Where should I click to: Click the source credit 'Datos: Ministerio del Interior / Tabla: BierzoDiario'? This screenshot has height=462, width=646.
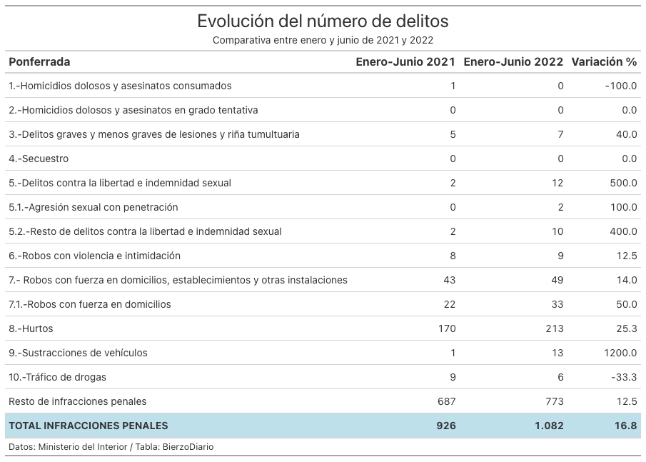[x=111, y=447]
